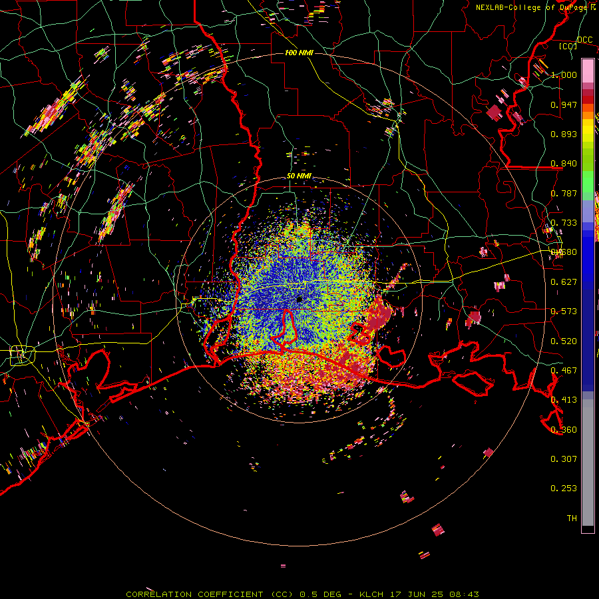Click the 08:43 timestamp
This screenshot has width=599, height=599.
(x=464, y=594)
